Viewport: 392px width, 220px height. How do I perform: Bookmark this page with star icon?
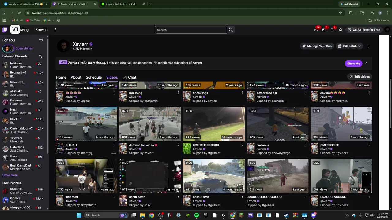(x=341, y=13)
